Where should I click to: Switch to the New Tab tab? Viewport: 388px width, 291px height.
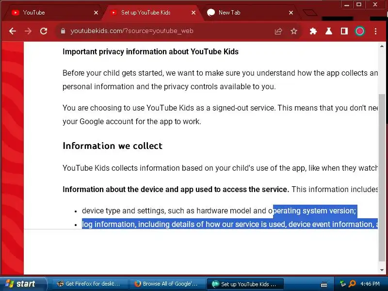(x=250, y=13)
